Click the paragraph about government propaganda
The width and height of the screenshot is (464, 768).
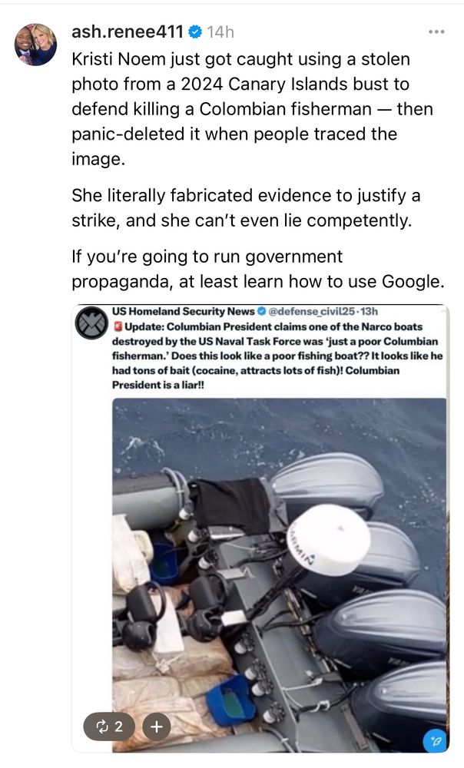(257, 269)
